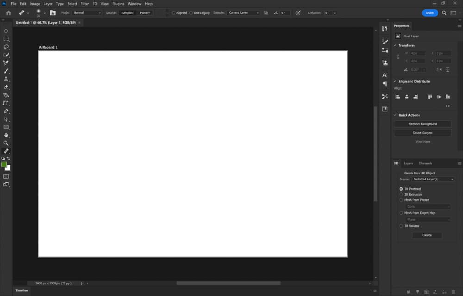463x296 pixels.
Task: Align left edges icon
Action: [x=398, y=97]
